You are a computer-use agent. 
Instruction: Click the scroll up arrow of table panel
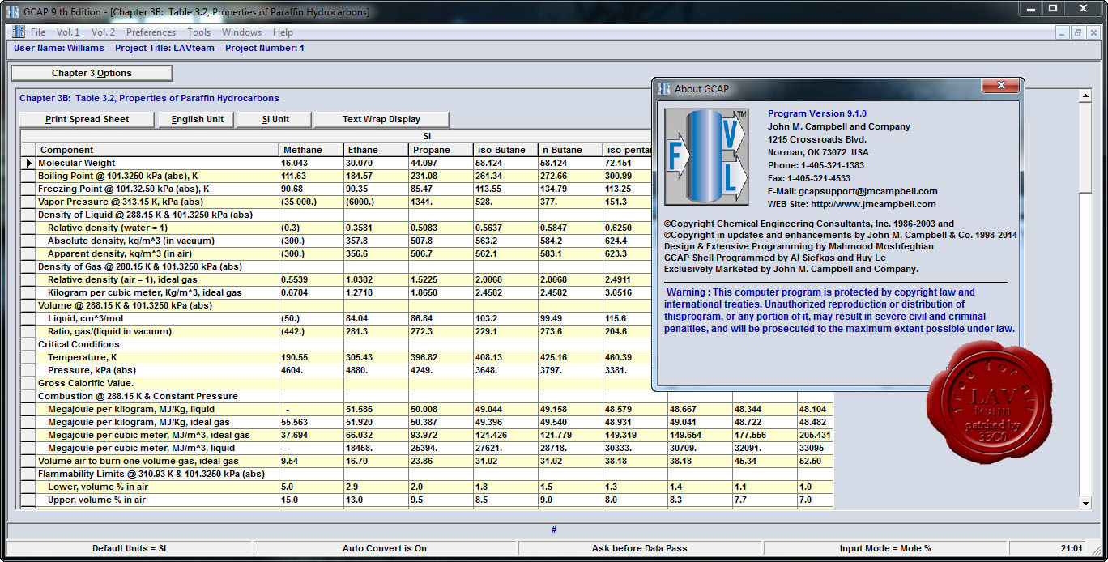(x=1086, y=96)
